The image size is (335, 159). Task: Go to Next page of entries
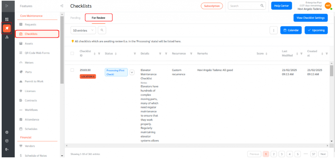point(323,154)
